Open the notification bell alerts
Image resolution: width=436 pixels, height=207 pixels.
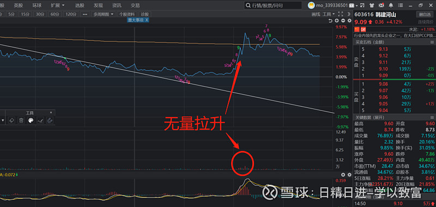(x=391, y=5)
